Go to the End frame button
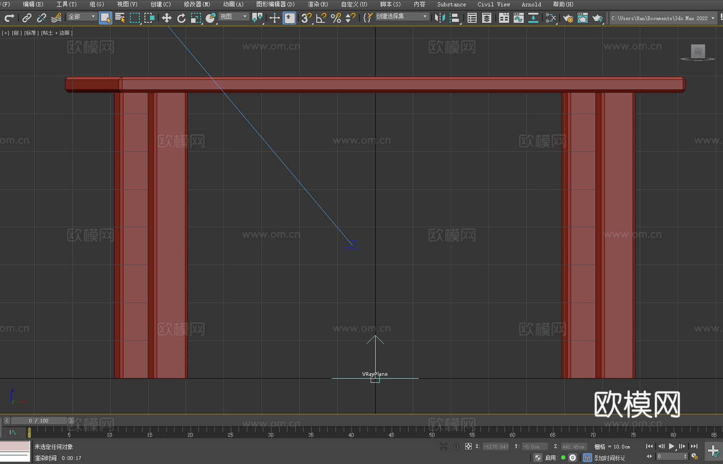This screenshot has width=723, height=464. 694,446
